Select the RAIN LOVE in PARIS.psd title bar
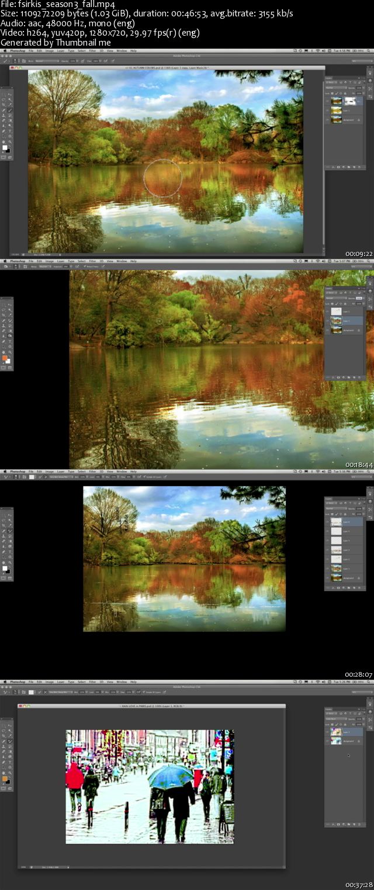Image resolution: width=374 pixels, height=890 pixels. [151, 706]
